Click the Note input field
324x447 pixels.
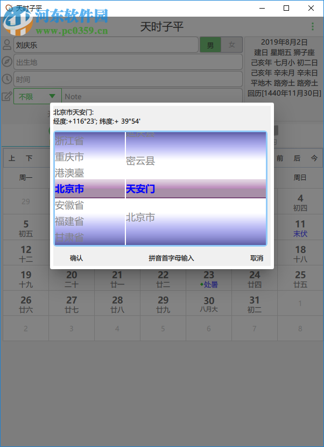pos(152,96)
